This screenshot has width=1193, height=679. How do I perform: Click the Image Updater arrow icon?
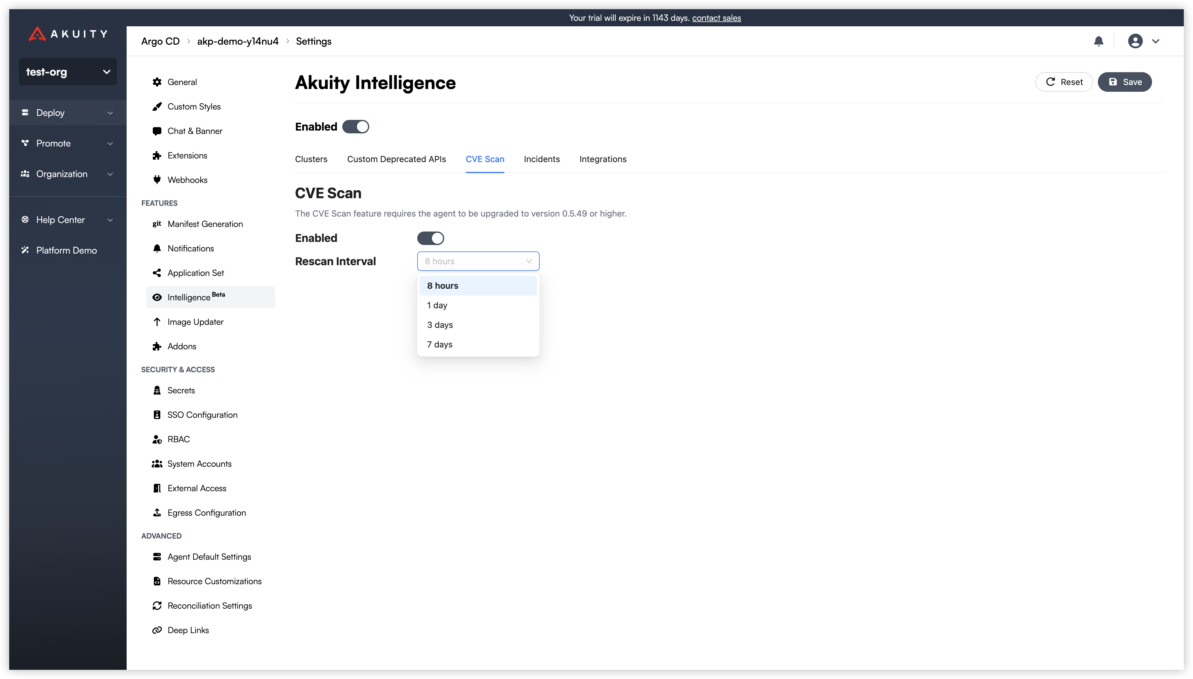tap(157, 322)
